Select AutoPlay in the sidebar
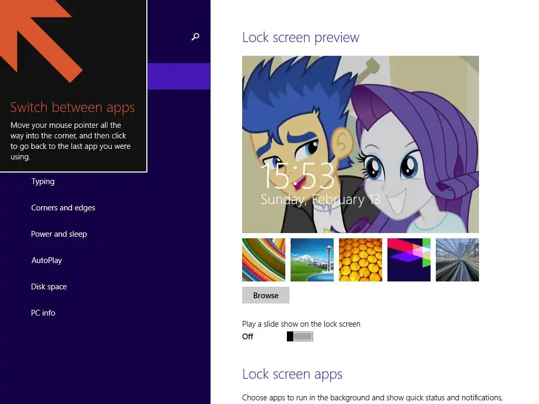Image resolution: width=539 pixels, height=404 pixels. coord(46,260)
